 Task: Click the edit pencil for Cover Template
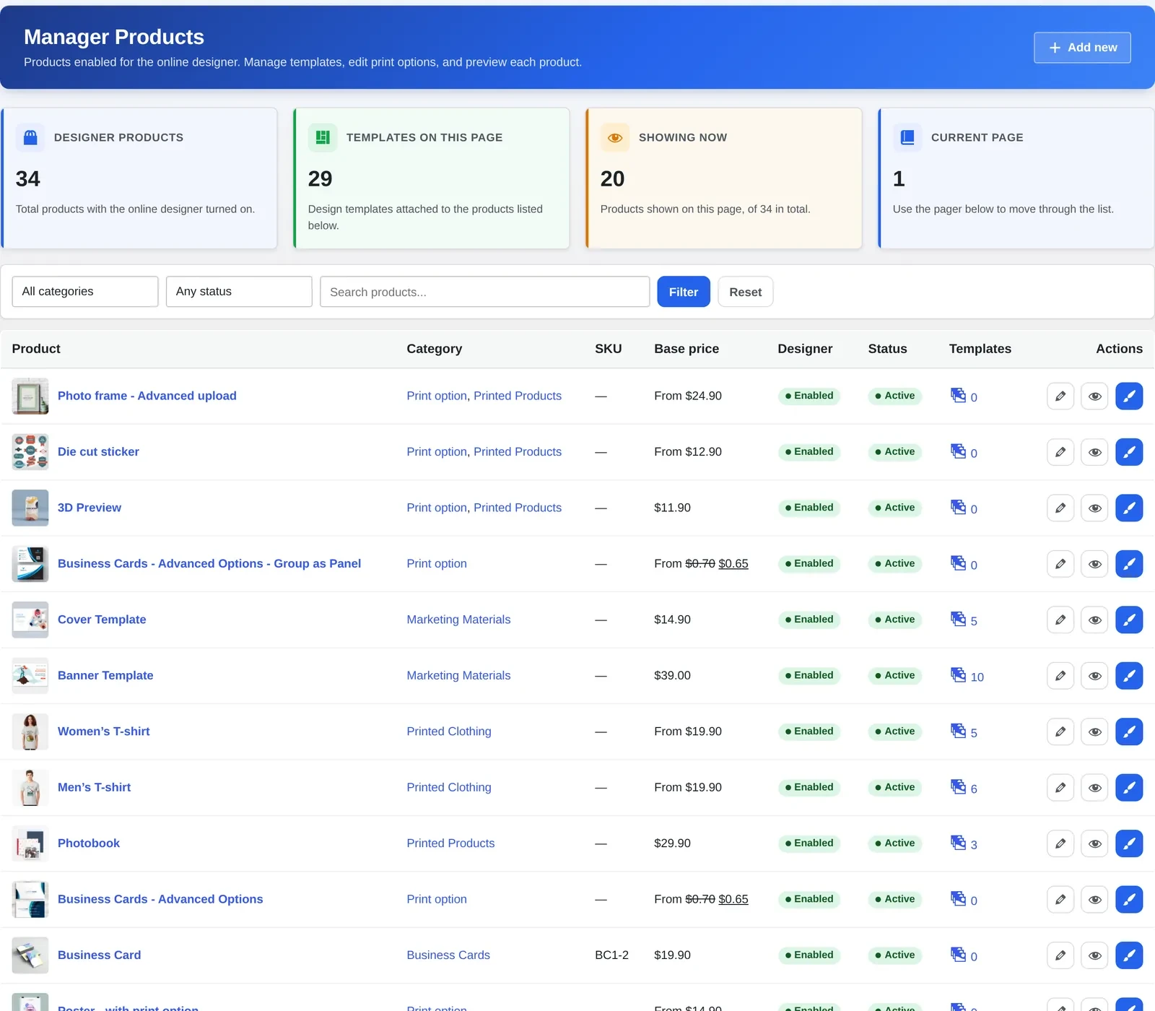tap(1060, 620)
